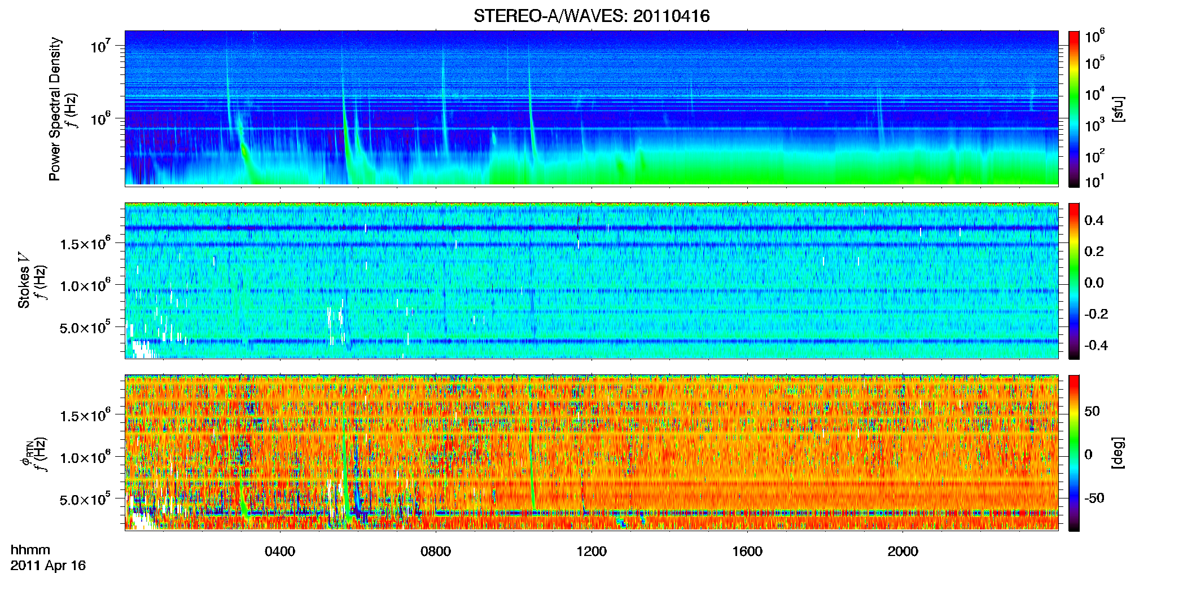Click the 1200 time tick label
Image resolution: width=1183 pixels, height=609 pixels.
point(591,551)
